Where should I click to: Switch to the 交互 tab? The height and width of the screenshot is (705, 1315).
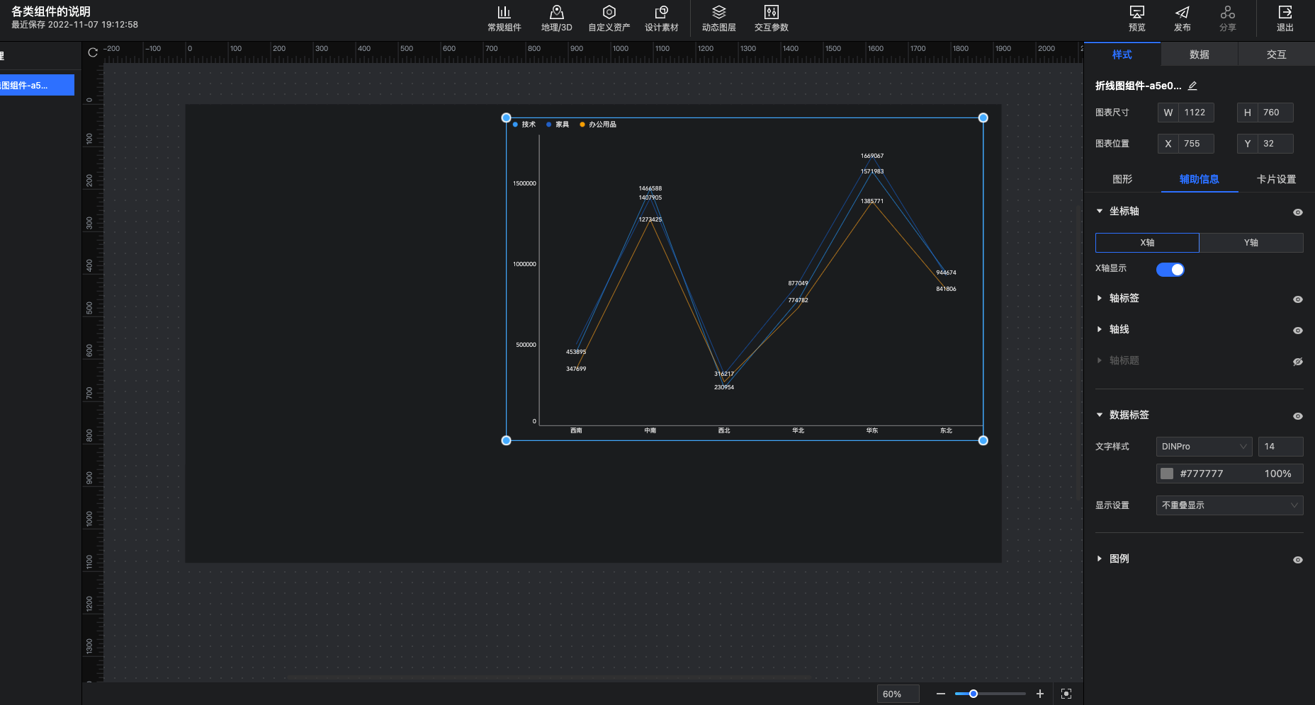click(x=1276, y=55)
